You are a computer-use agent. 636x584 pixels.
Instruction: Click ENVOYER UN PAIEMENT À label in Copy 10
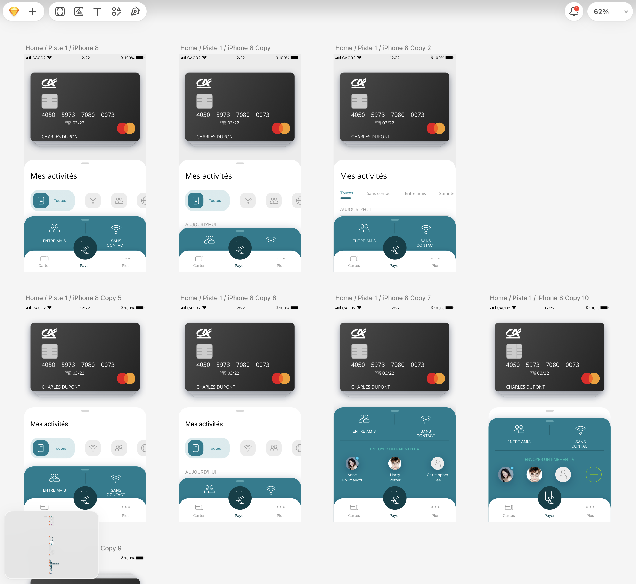[549, 460]
